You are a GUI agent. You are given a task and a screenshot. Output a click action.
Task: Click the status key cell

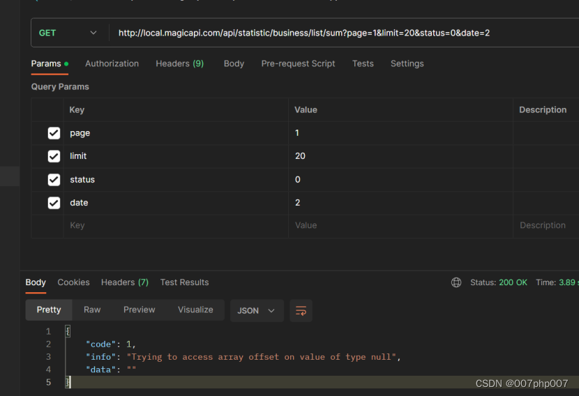176,180
